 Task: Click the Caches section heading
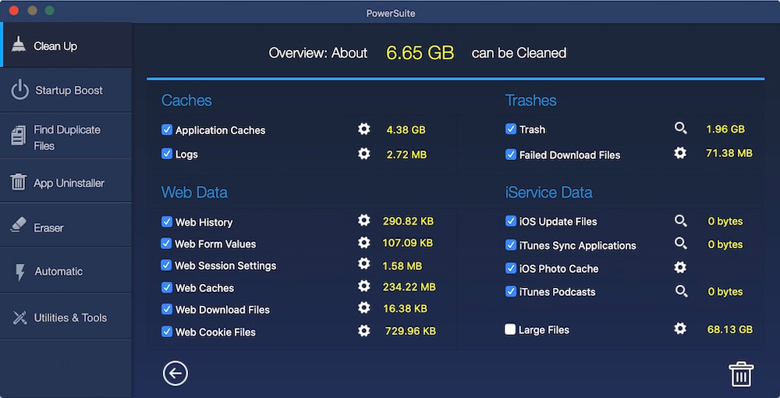186,101
